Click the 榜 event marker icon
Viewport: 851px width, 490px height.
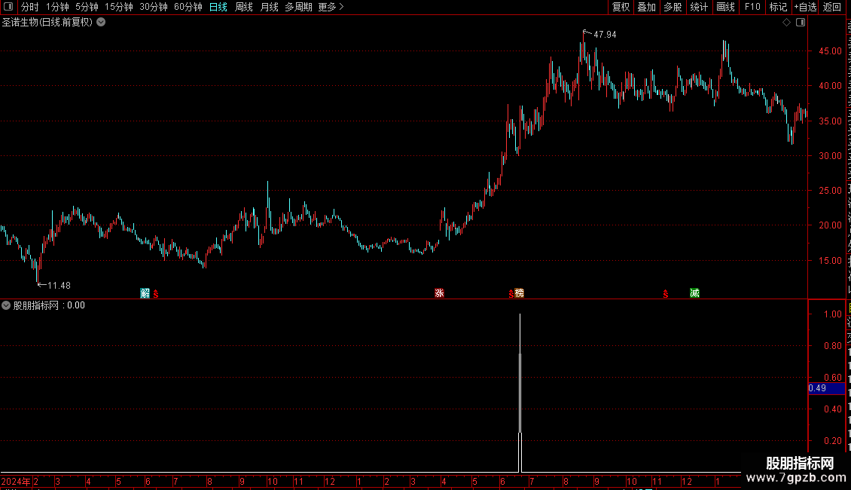pyautogui.click(x=520, y=293)
